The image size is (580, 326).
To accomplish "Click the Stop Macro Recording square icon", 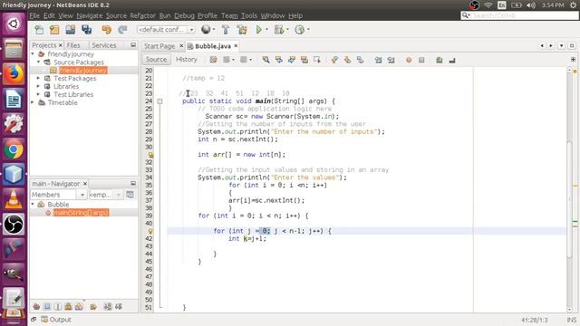I will 421,60.
